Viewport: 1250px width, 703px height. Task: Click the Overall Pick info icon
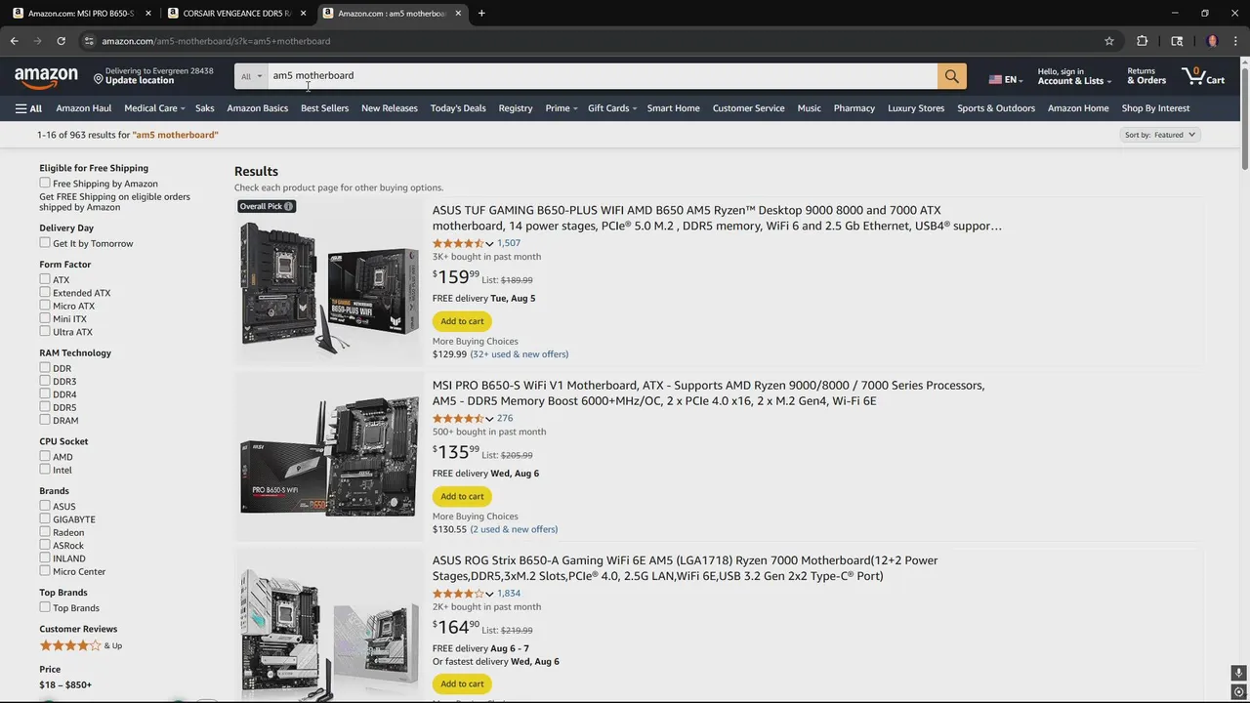coord(288,206)
